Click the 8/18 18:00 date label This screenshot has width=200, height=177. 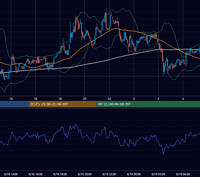pyautogui.click(x=60, y=174)
